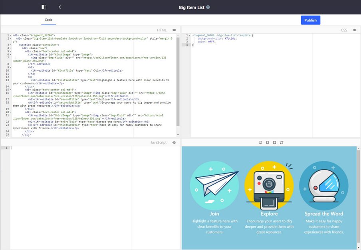Switch preview to desktop size
This screenshot has height=250, width=361.
pyautogui.click(x=260, y=142)
